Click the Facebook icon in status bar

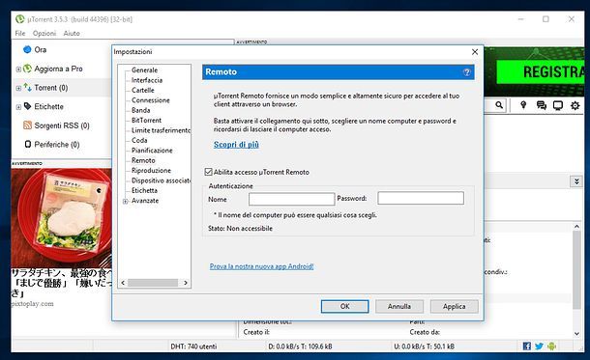[x=527, y=346]
